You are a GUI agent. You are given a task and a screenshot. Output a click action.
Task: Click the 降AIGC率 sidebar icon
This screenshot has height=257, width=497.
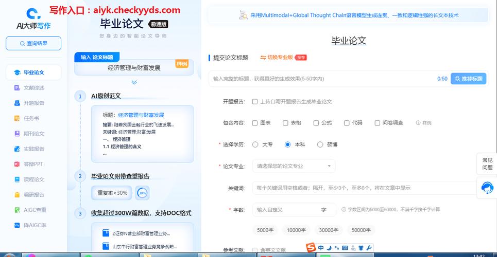point(17,225)
